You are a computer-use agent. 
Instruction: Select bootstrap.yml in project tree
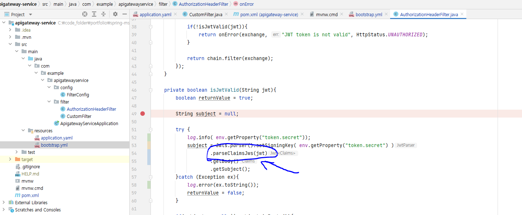pos(54,145)
